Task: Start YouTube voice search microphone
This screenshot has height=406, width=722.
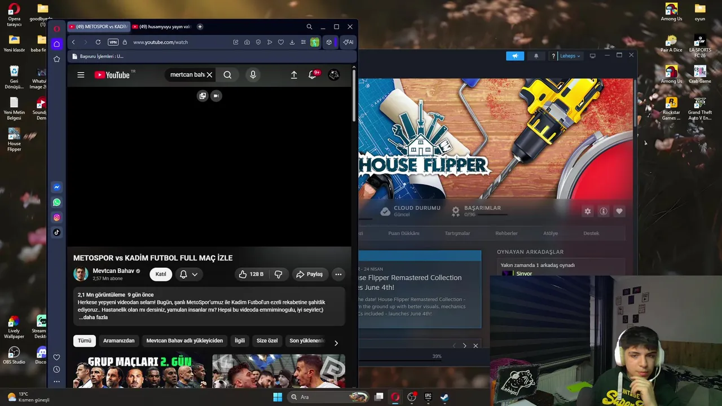Action: pos(253,75)
